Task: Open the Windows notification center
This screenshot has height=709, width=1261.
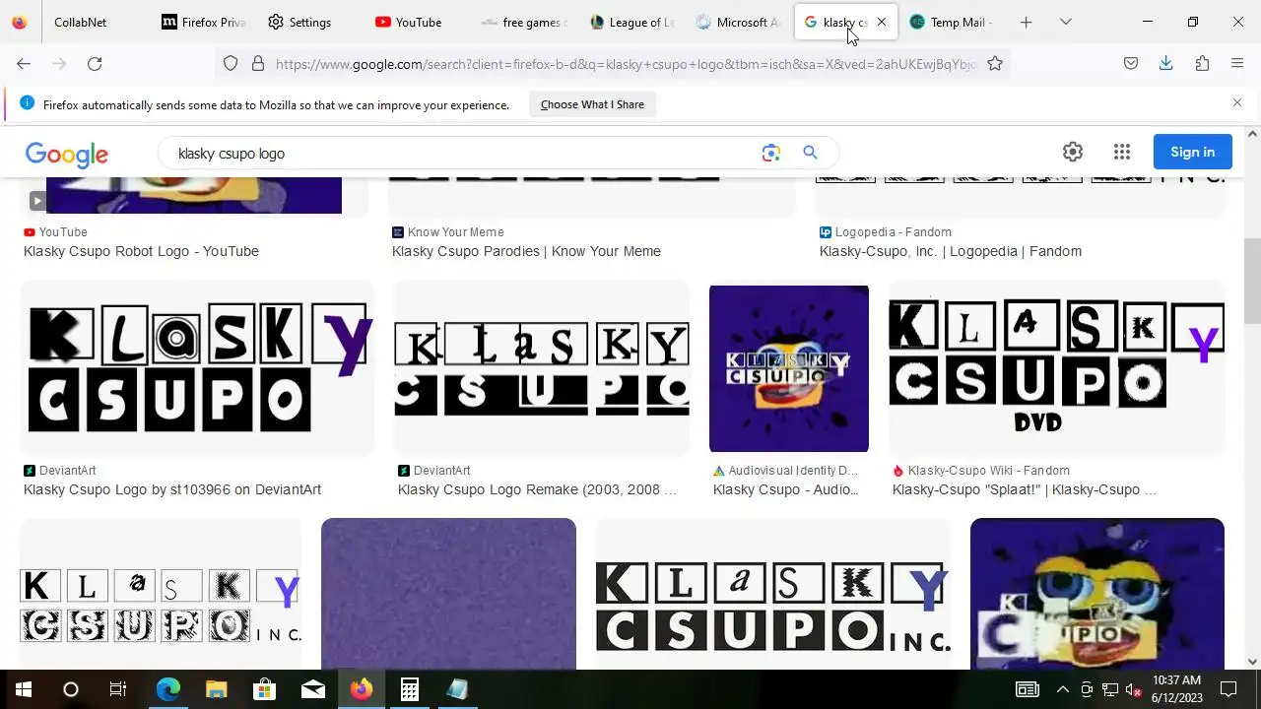Action: 1228,689
